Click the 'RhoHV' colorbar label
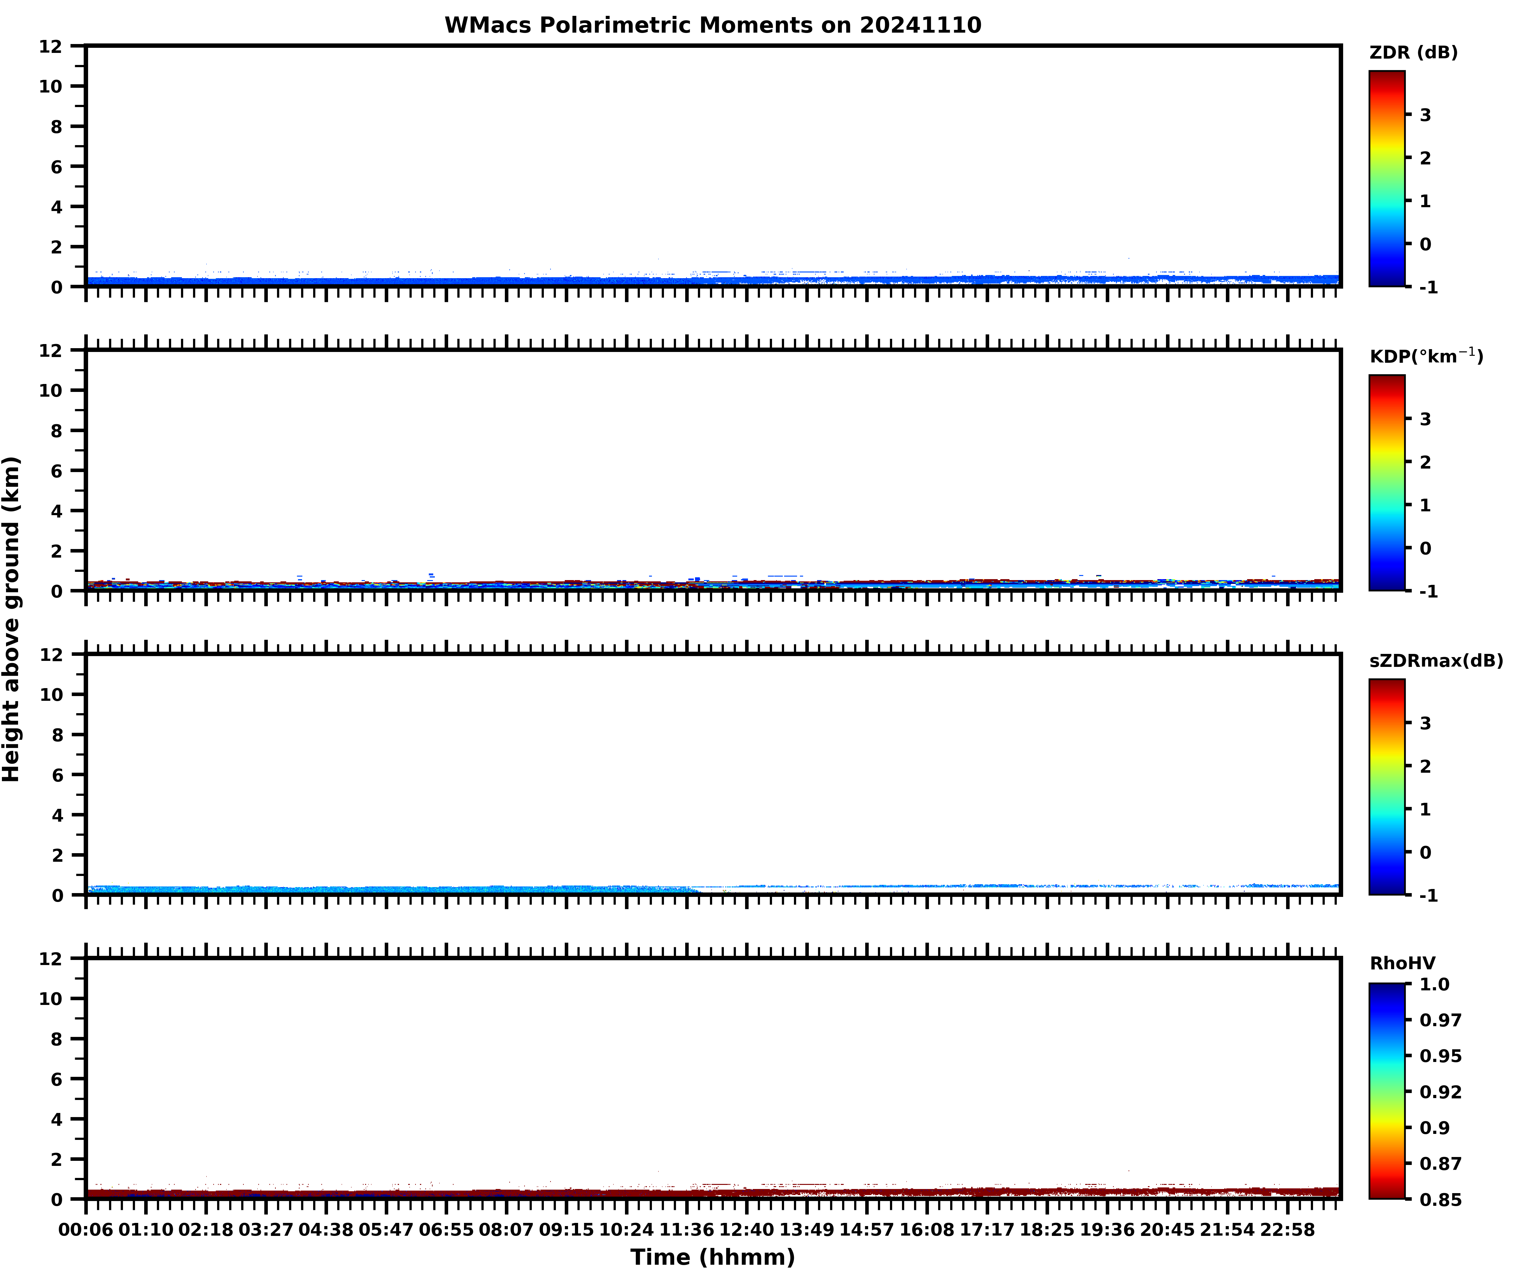Viewport: 1520px width, 1285px height. pos(1402,963)
